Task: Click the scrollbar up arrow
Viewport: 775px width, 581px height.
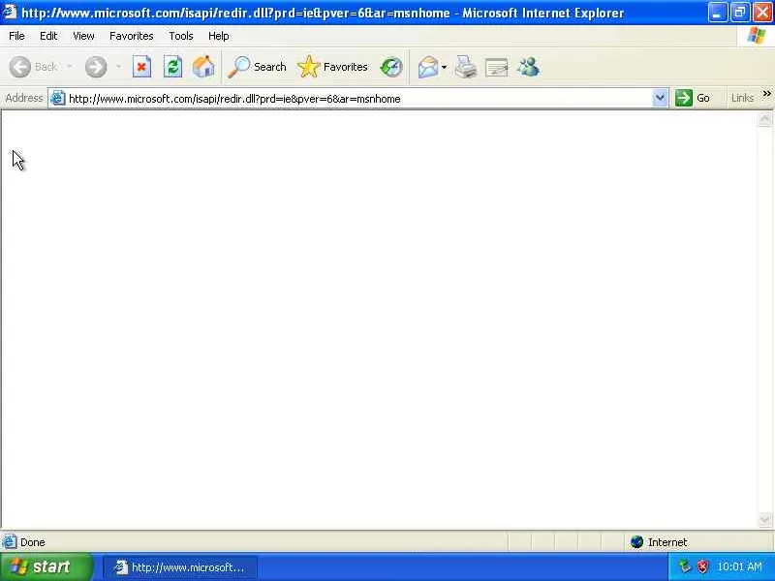Action: (x=764, y=119)
